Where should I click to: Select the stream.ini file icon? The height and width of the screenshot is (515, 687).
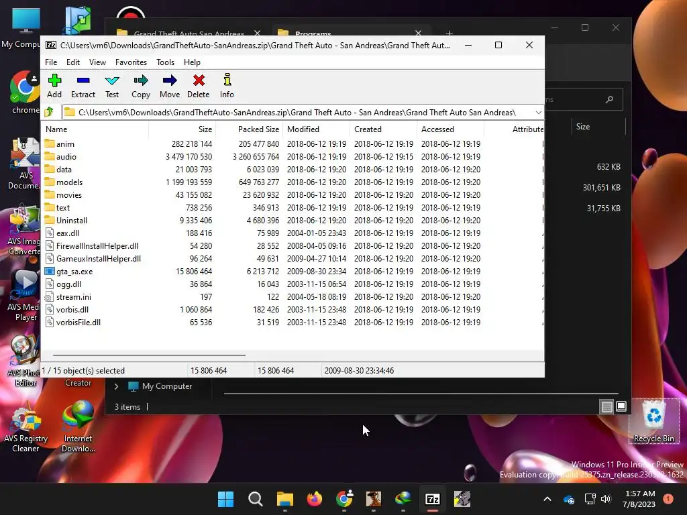50,296
